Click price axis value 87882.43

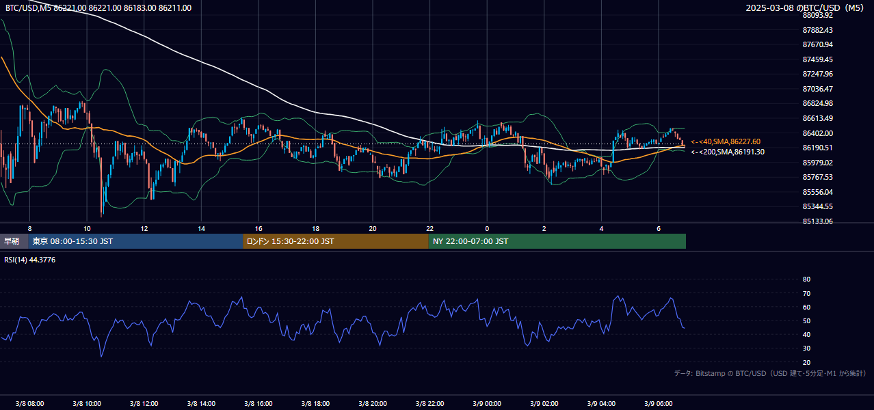pos(818,30)
